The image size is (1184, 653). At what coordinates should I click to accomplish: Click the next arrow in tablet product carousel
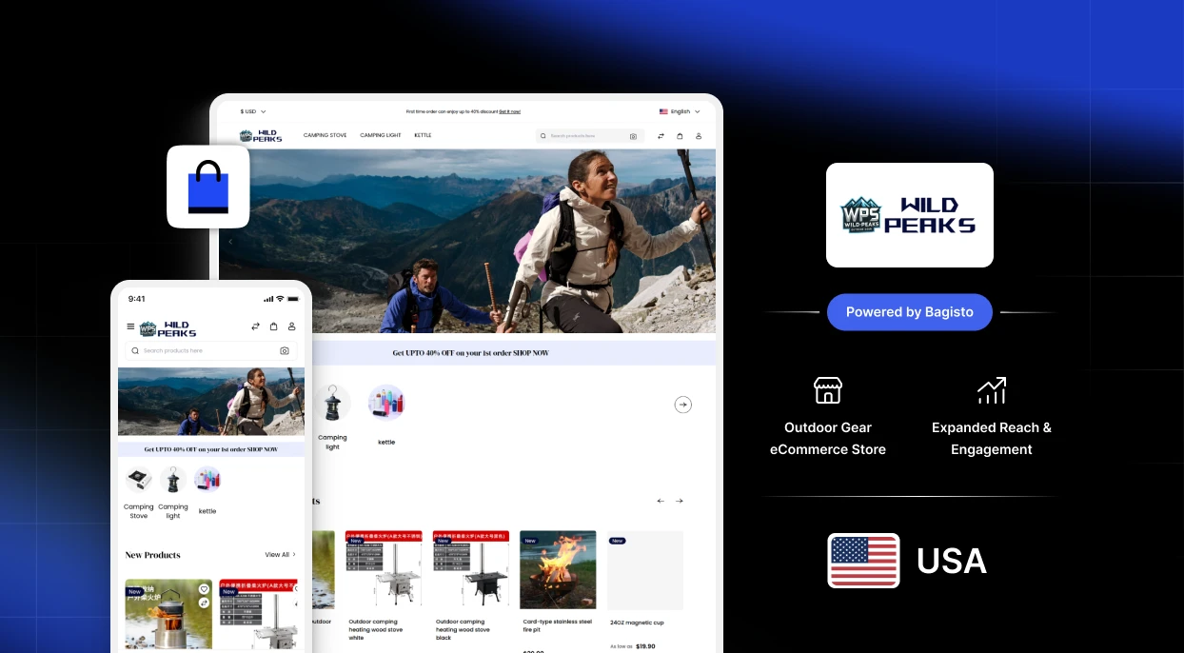[x=679, y=501]
